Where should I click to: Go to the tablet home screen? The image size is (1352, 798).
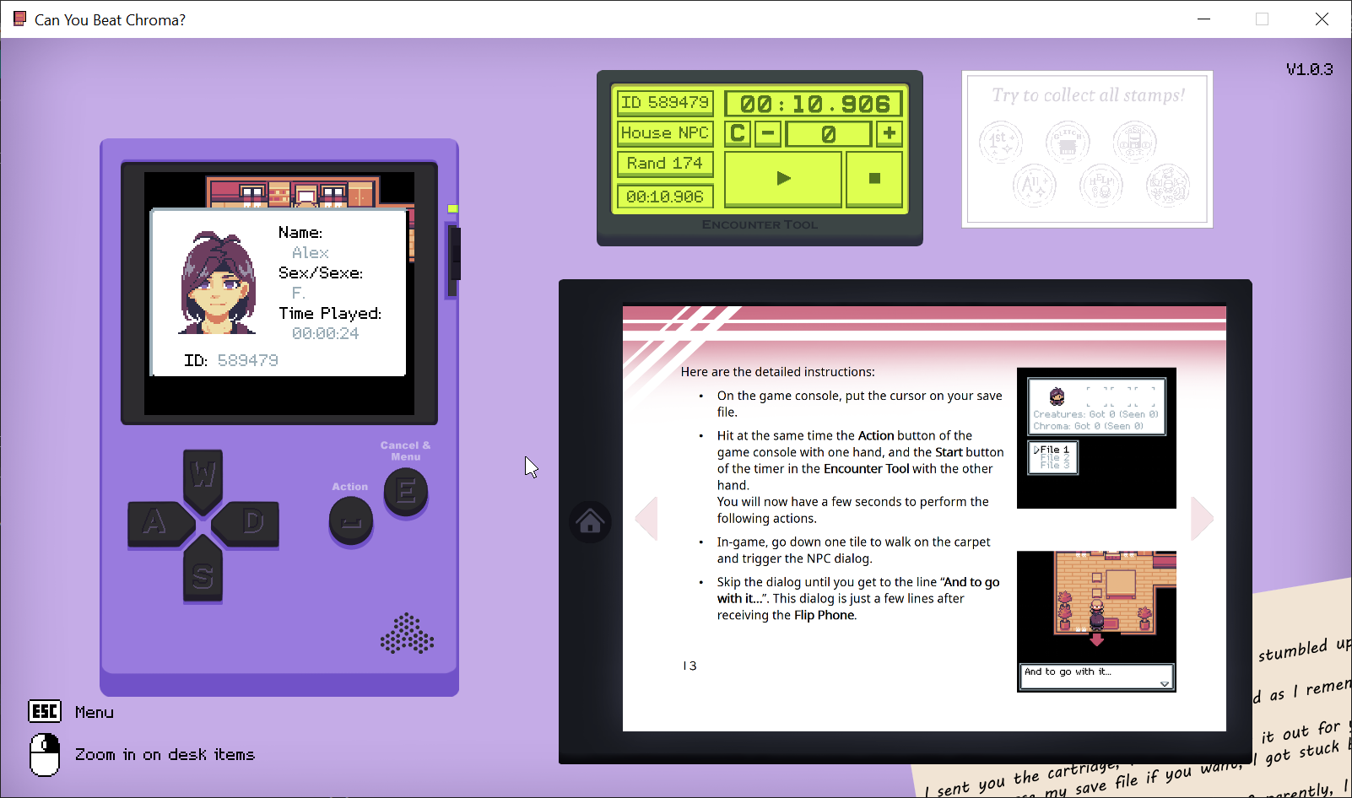click(x=590, y=520)
